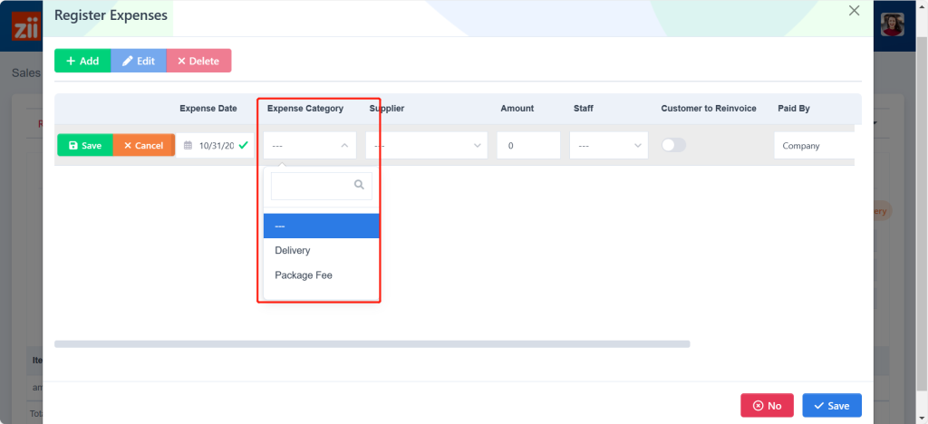Viewport: 928px width, 424px height.
Task: Click the calendar icon beside expense date
Action: (x=188, y=146)
